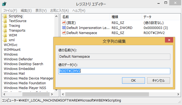Click the Default Namespace string value icon
The height and width of the screenshot is (105, 182).
click(x=64, y=33)
